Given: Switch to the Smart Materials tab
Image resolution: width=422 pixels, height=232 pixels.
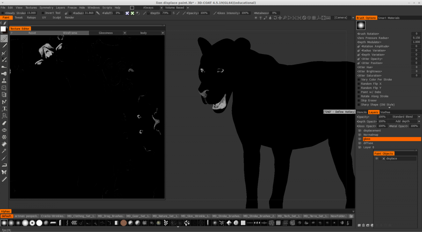Looking at the screenshot, I should click(389, 18).
